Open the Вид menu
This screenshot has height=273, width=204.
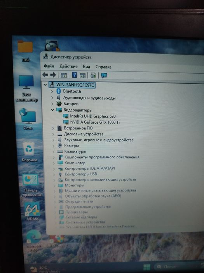86,67
